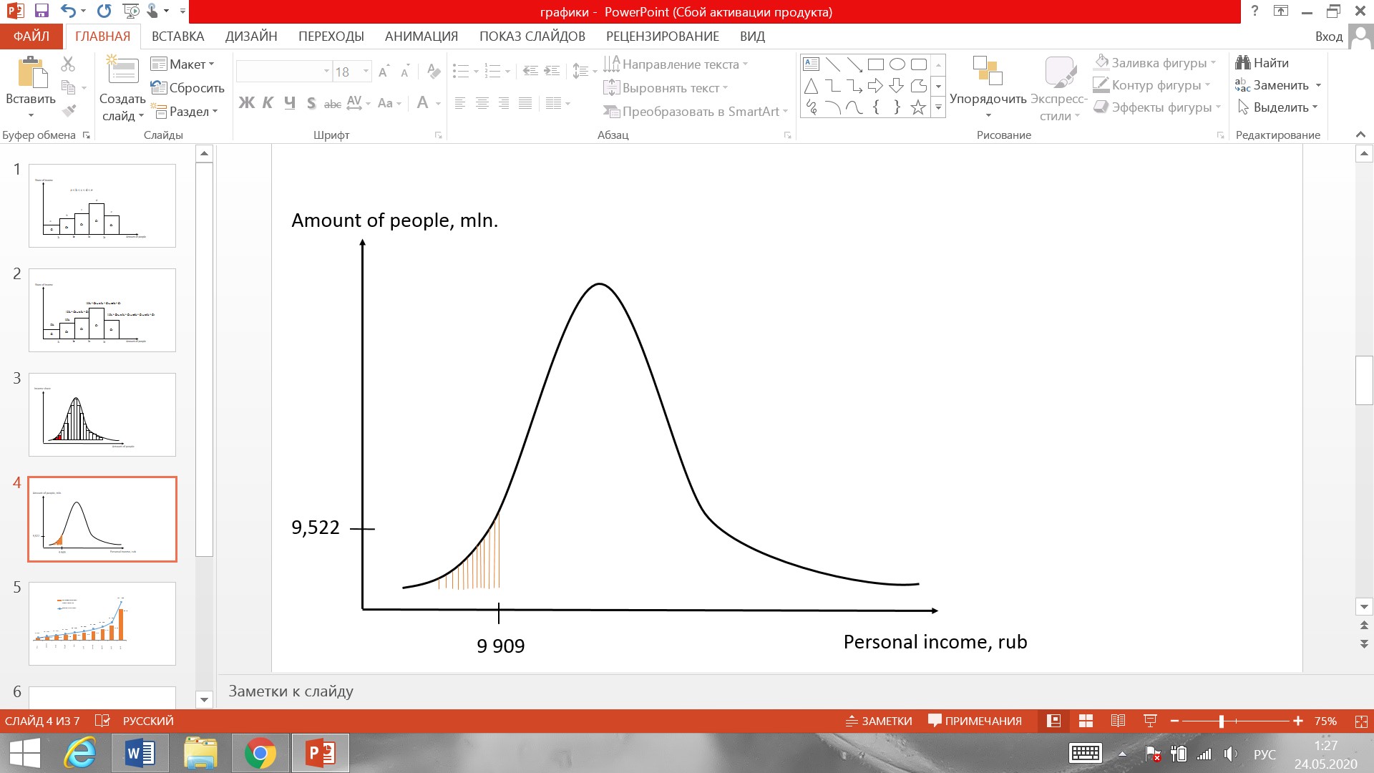Click the Cut scissors icon

(x=68, y=64)
